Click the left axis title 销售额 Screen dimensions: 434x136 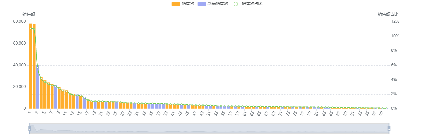(x=29, y=14)
